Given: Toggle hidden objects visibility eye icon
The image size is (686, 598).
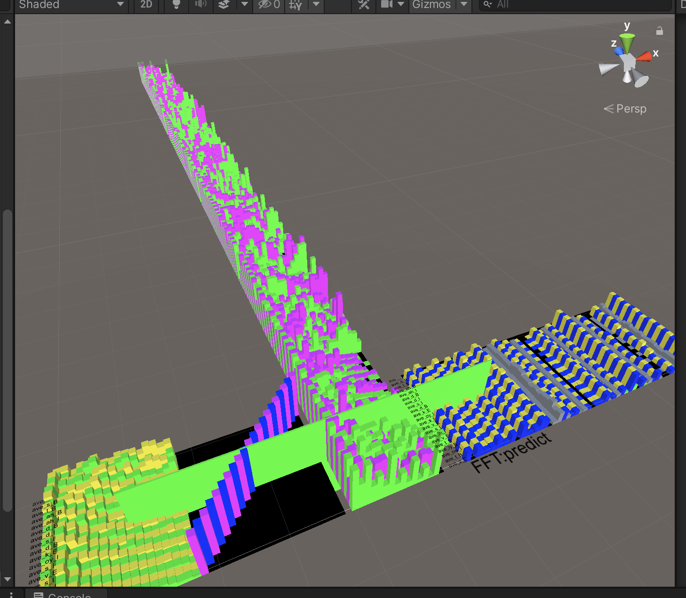Looking at the screenshot, I should point(269,5).
